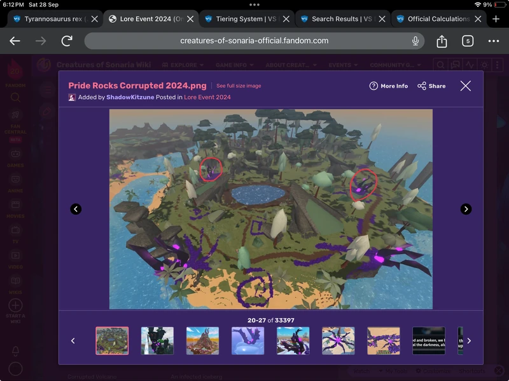Select the dark text quote thumbnail
The image size is (509, 381).
pos(428,341)
